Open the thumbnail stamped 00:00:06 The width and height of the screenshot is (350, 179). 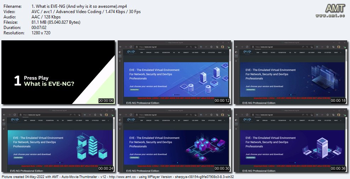(58, 72)
